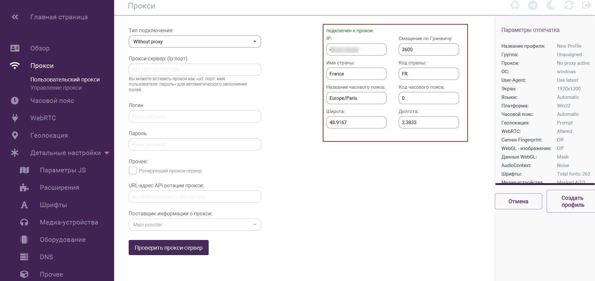The image size is (595, 281).
Task: Click the Шрифты letter A icon
Action: [x=24, y=205]
